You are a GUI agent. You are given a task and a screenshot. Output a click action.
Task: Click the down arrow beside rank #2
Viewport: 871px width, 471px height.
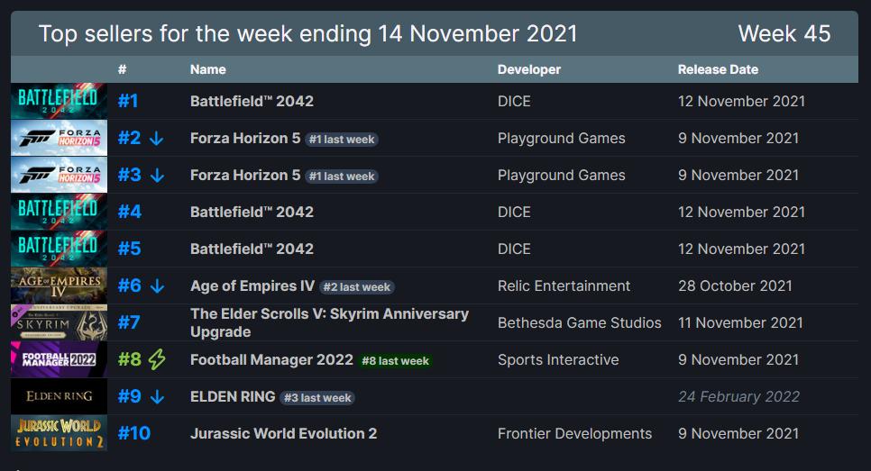pos(157,139)
